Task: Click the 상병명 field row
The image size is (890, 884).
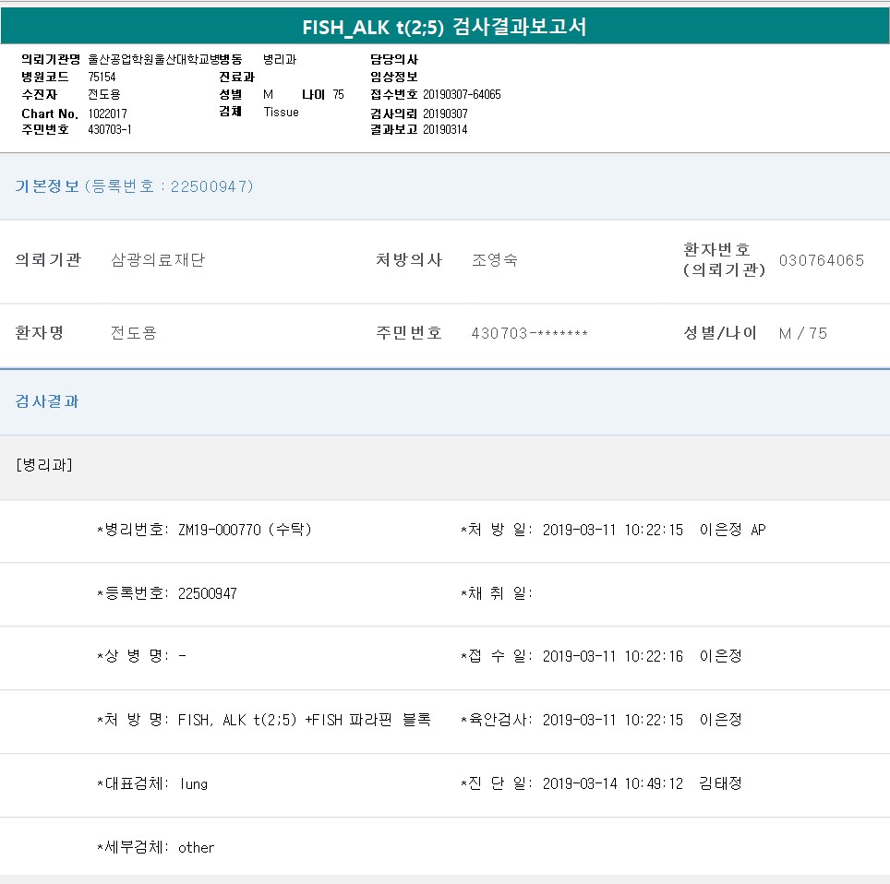Action: pos(141,656)
